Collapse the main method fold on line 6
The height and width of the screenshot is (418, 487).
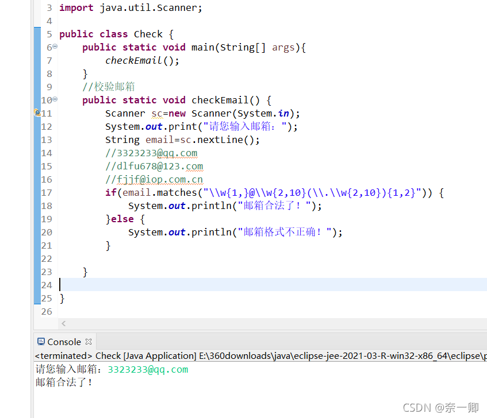pos(55,47)
